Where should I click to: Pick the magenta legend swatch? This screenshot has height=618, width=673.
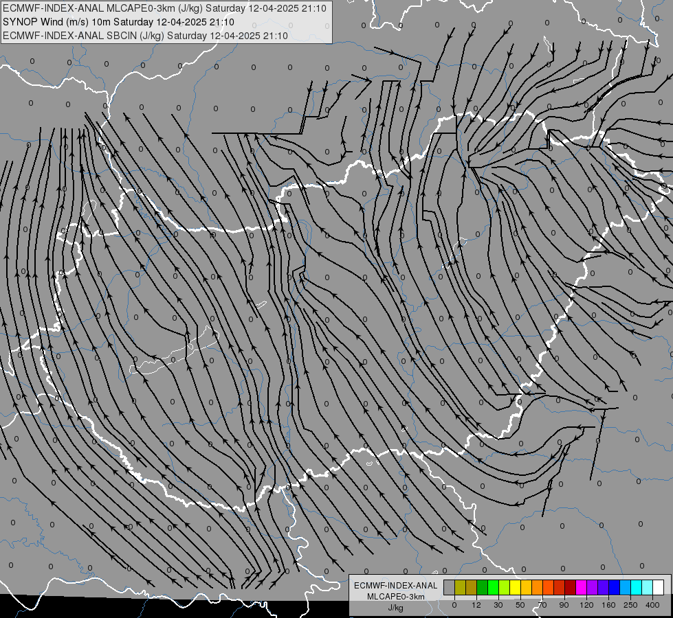click(x=581, y=587)
